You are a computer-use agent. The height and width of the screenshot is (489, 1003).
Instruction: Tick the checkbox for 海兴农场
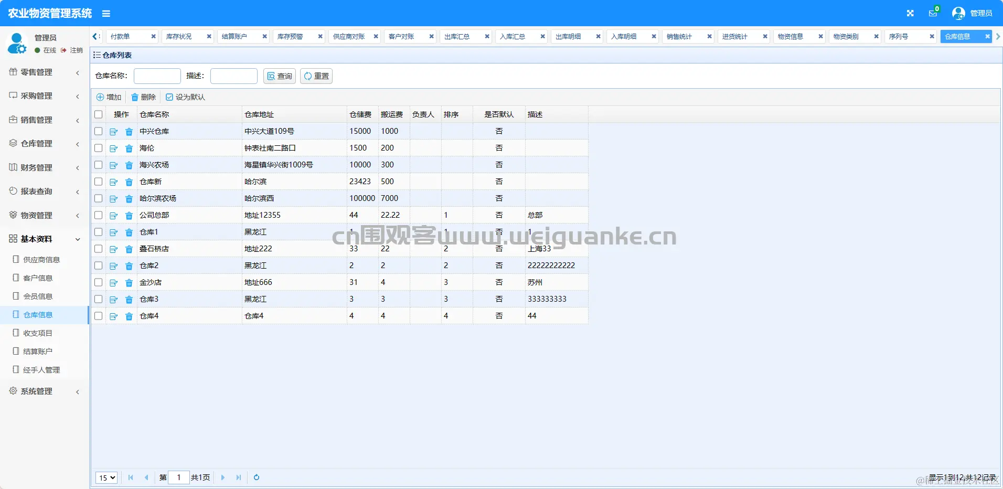click(x=99, y=165)
